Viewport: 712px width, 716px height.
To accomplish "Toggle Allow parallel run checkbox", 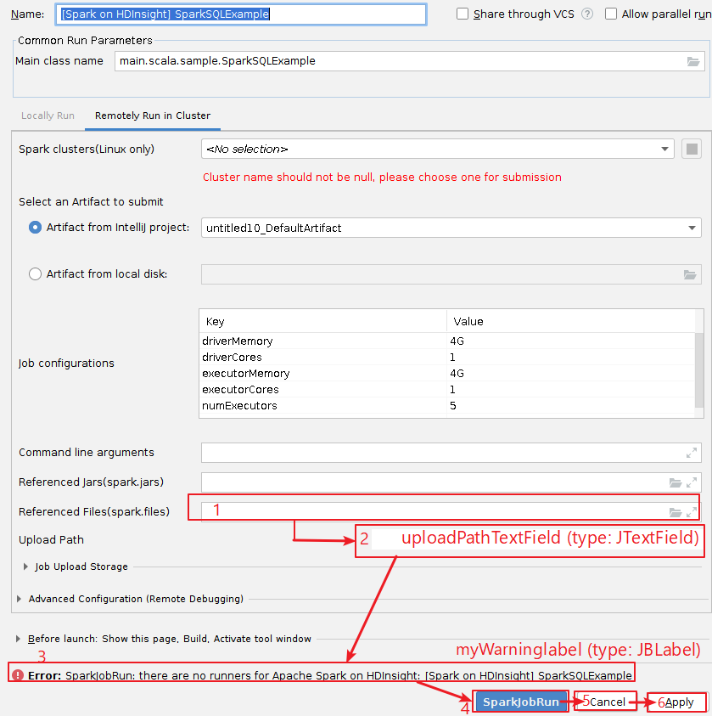I will click(611, 14).
